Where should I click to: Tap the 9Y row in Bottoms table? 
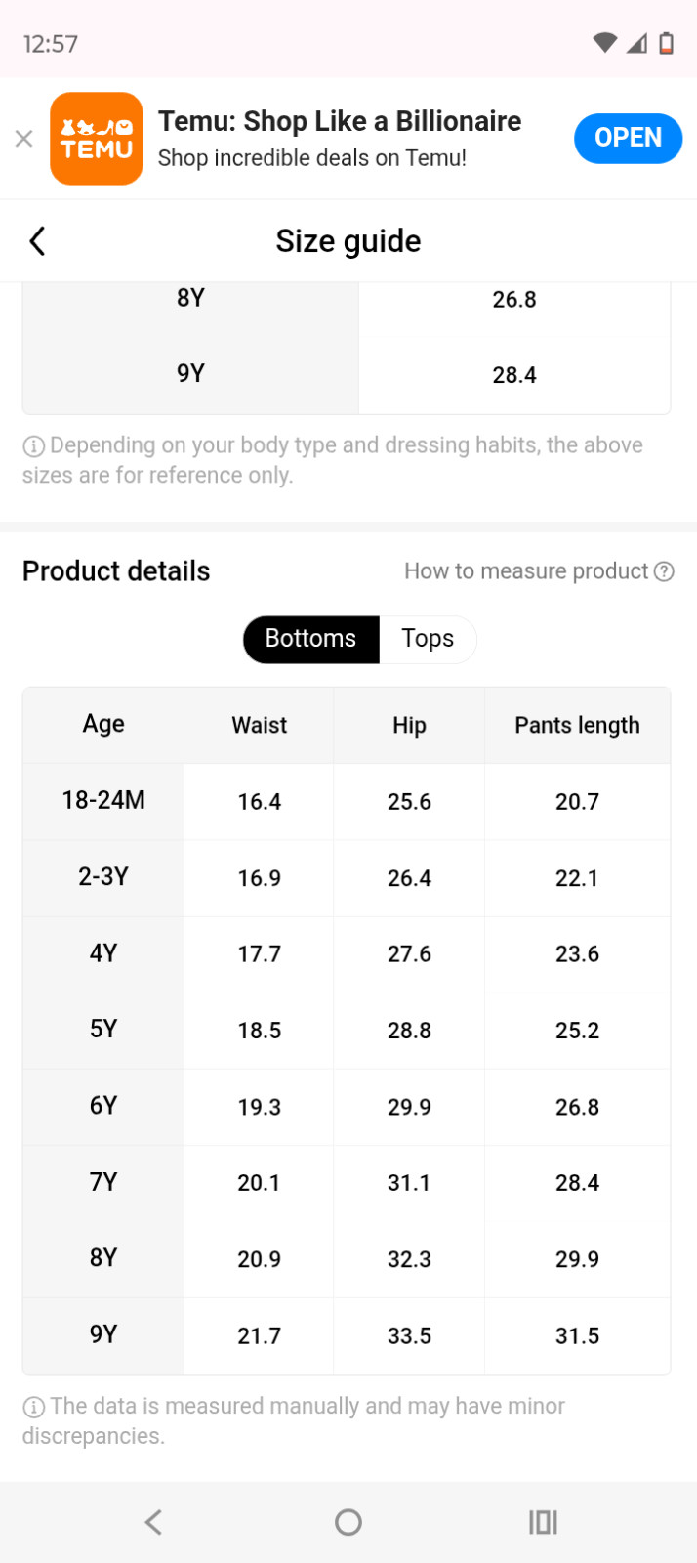103,1334
